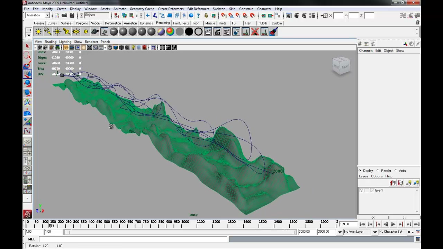Create an ambient light from the Rendering shelf
The height and width of the screenshot is (249, 443).
pos(38,32)
